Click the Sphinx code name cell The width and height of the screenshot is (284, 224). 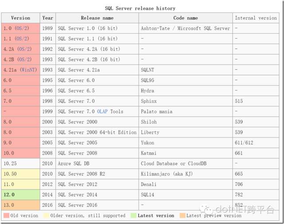coord(185,101)
